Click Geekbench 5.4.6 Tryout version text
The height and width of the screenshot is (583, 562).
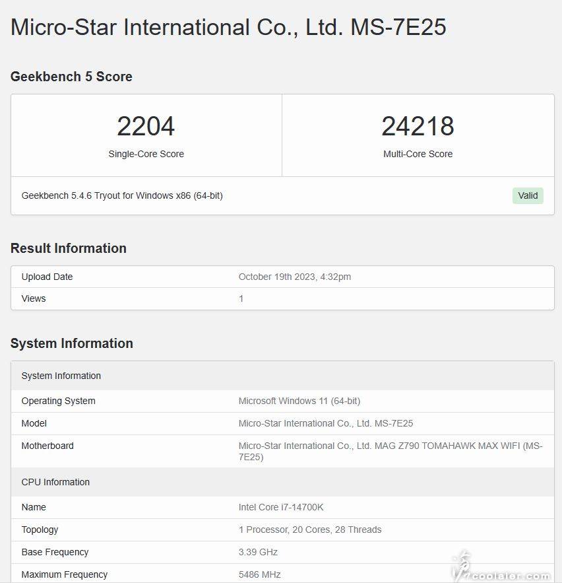pos(122,195)
